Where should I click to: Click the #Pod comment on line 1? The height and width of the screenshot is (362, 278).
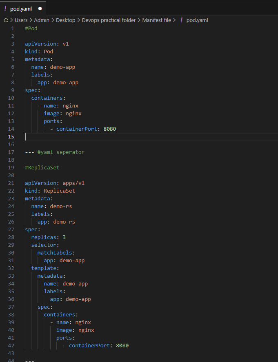coord(31,28)
